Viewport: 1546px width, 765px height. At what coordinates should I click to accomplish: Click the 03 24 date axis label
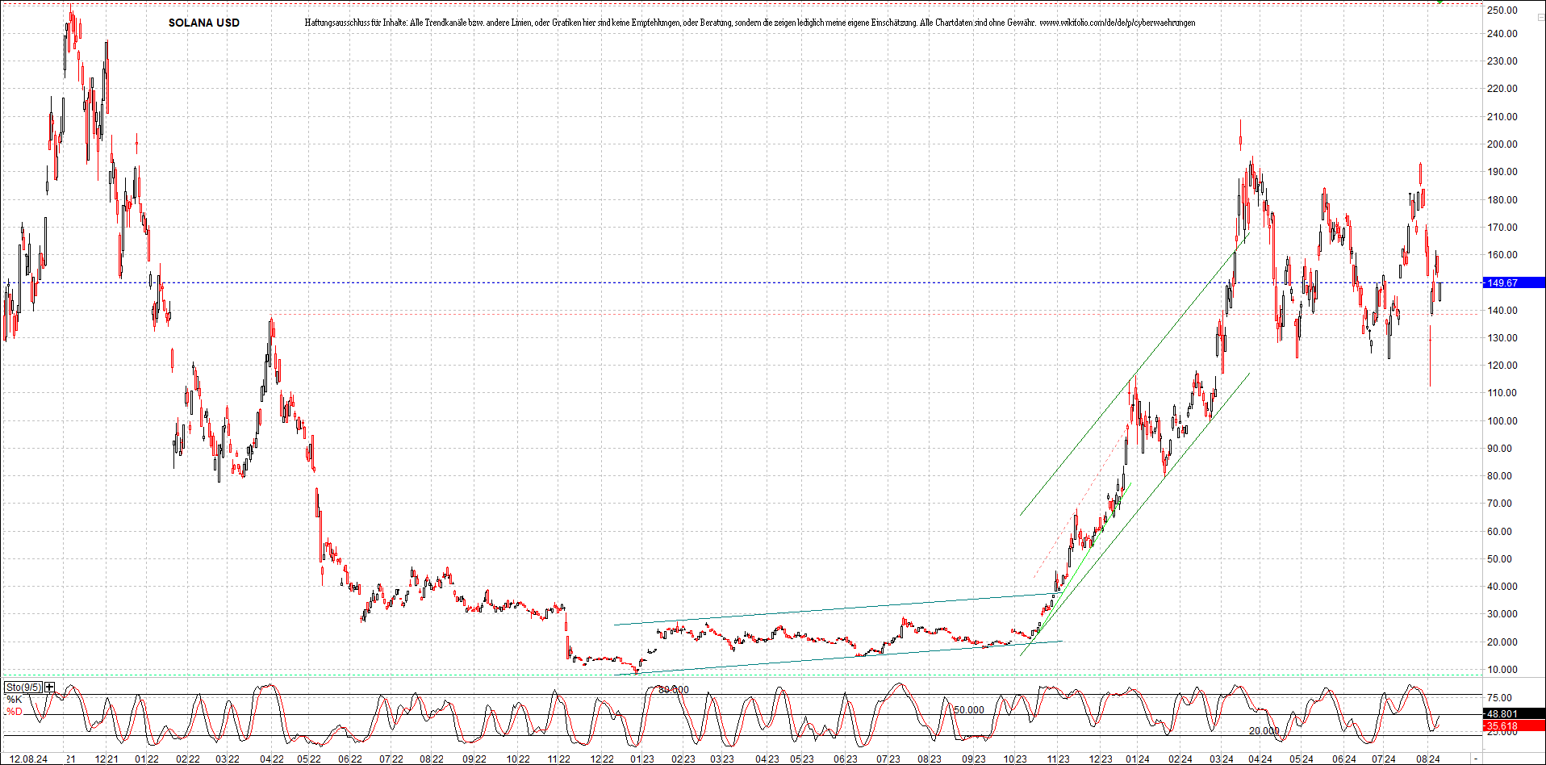point(1222,759)
